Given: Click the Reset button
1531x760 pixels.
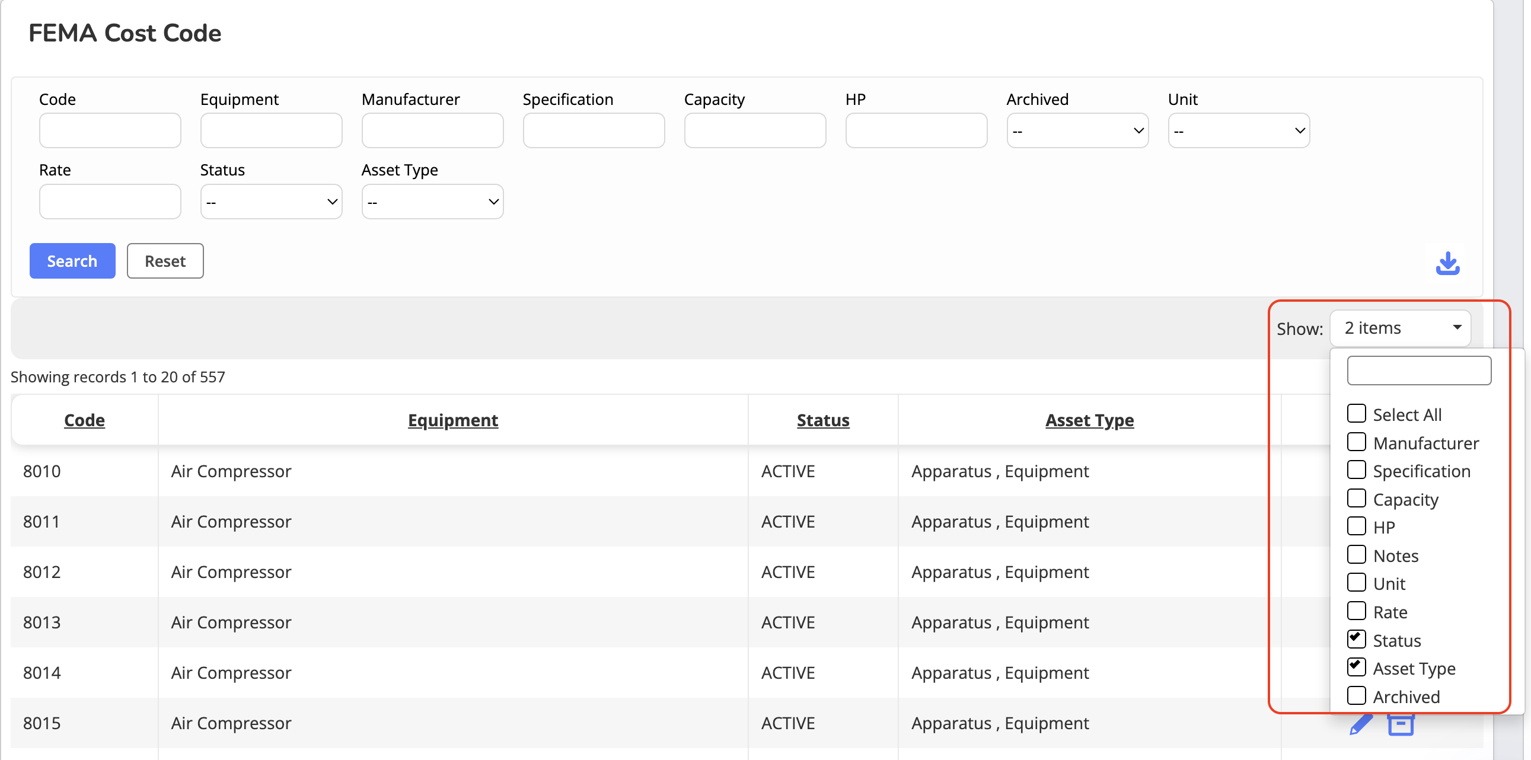Looking at the screenshot, I should tap(165, 261).
